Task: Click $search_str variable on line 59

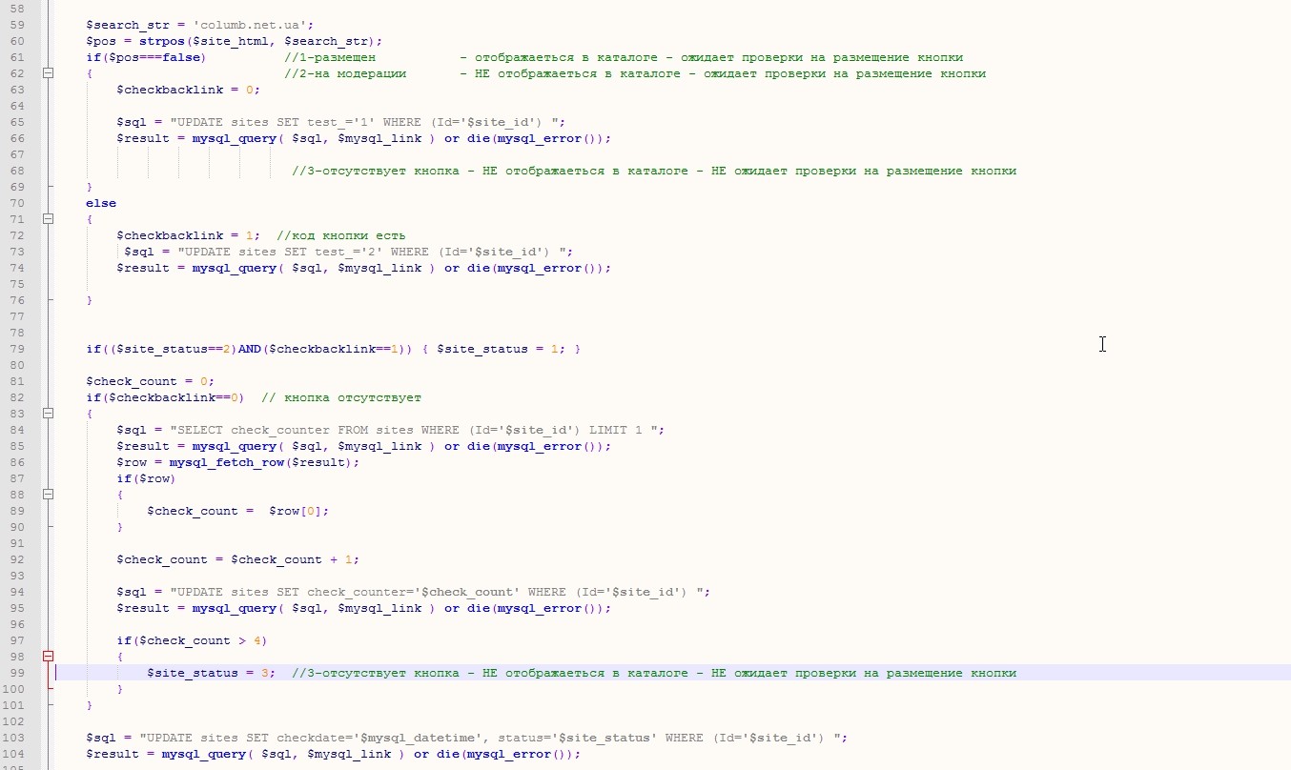Action: click(128, 25)
